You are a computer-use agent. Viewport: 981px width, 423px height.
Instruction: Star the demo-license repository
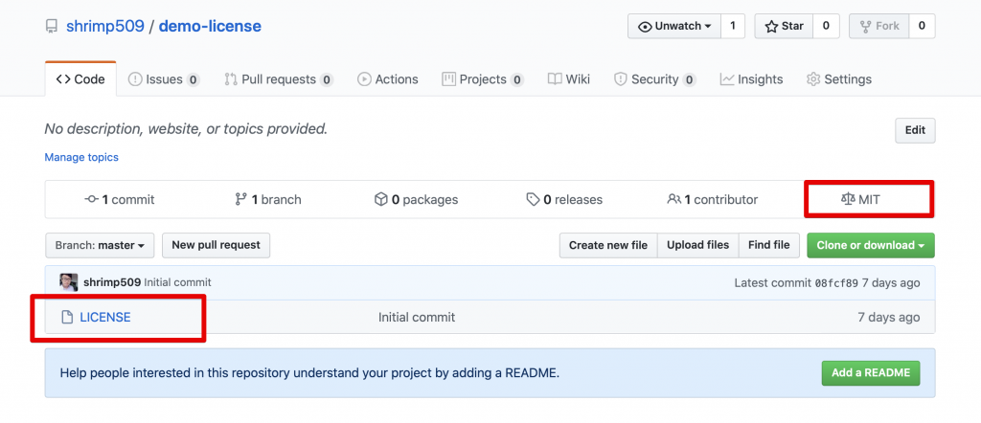(x=783, y=26)
